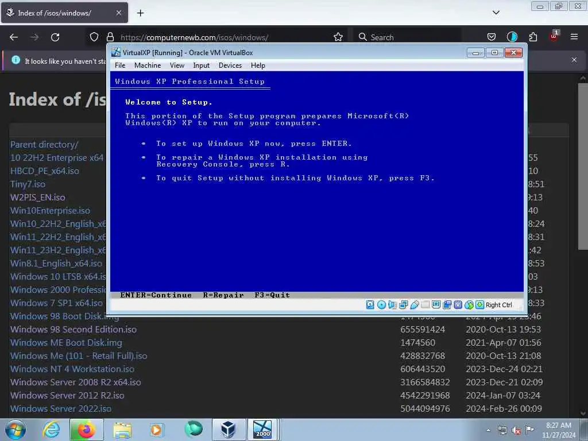Open the W2PIS_EN.iso link
Viewport: 588px width, 441px height.
point(37,198)
